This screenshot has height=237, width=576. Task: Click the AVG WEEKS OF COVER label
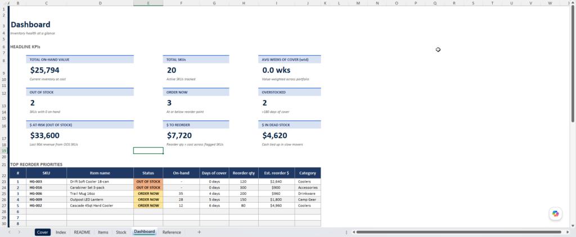point(285,60)
